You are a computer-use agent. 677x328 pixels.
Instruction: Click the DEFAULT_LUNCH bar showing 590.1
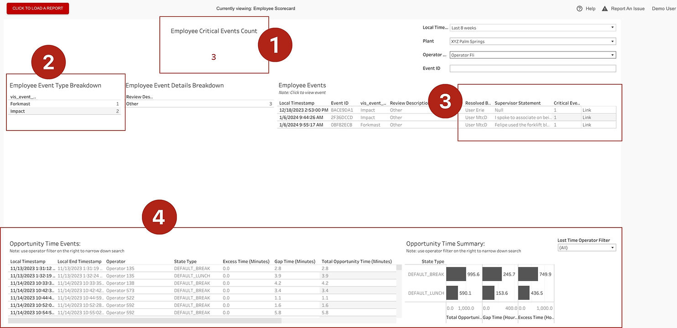[x=452, y=293]
